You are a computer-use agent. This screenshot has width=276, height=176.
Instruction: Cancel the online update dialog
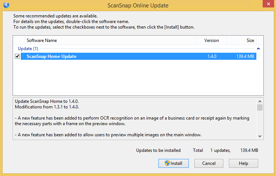click(209, 163)
